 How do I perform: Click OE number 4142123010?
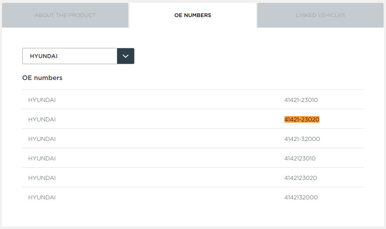[300, 158]
